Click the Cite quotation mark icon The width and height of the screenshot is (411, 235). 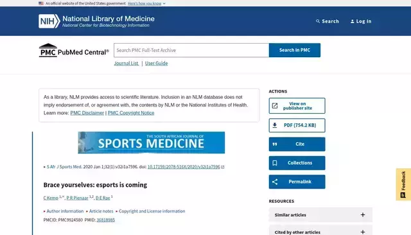click(275, 144)
